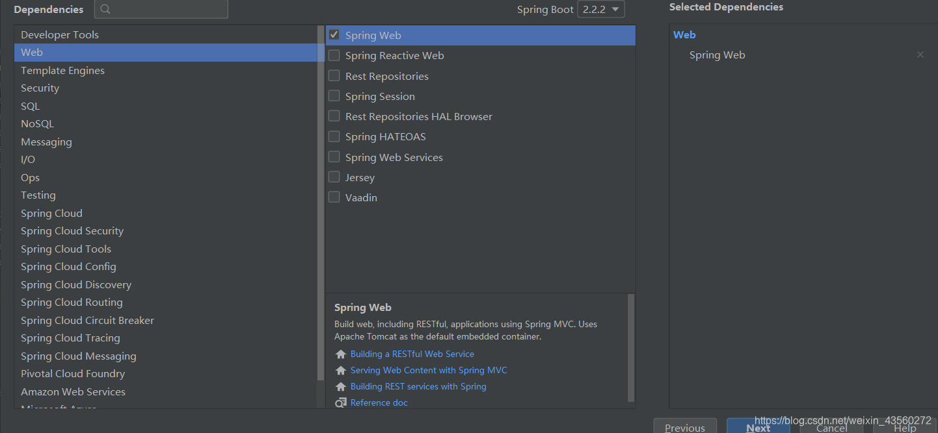Click the Web group header in Selected Dependencies

684,35
